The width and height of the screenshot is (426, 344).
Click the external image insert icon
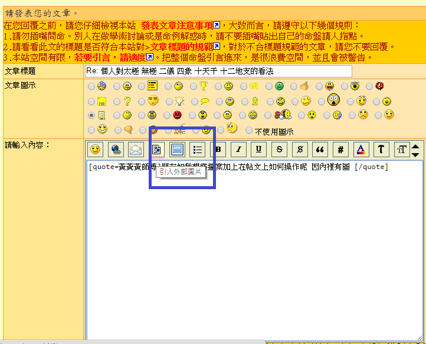[x=156, y=150]
